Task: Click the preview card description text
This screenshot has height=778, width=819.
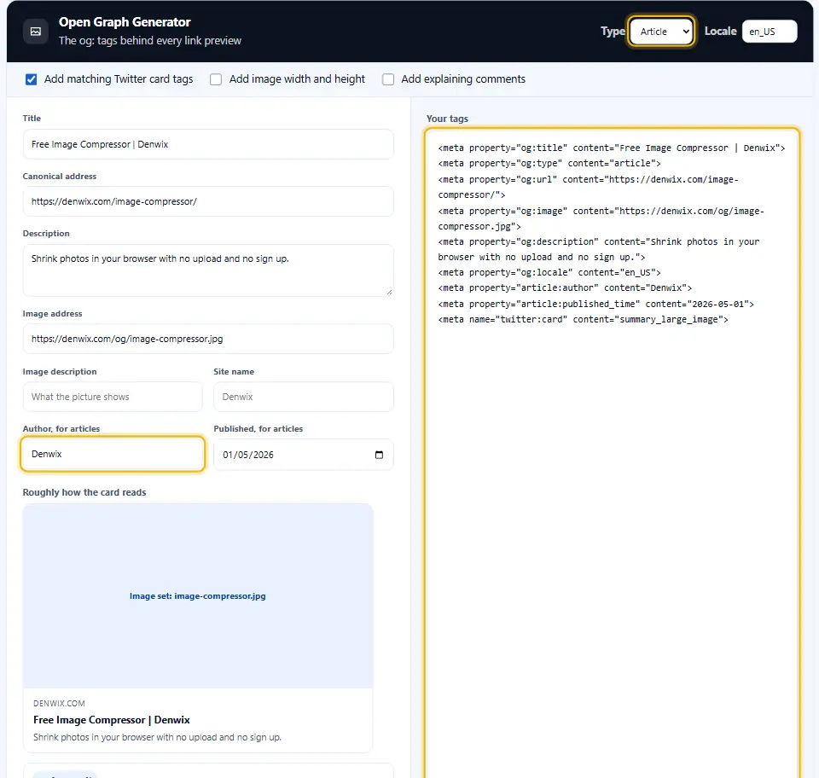Action: tap(157, 737)
